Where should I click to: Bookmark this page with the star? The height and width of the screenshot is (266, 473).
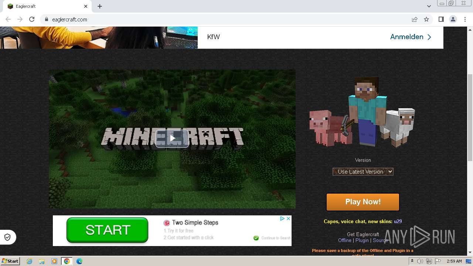426,19
